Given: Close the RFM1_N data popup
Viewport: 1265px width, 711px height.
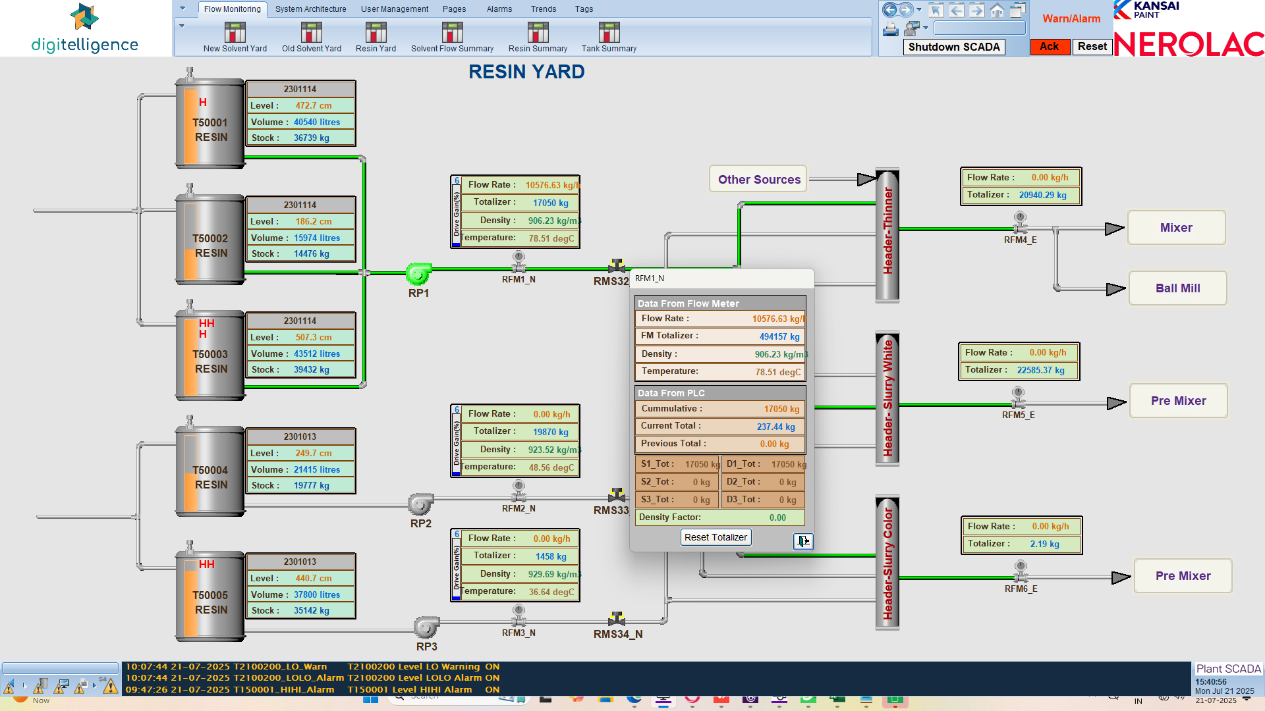Looking at the screenshot, I should [x=802, y=541].
